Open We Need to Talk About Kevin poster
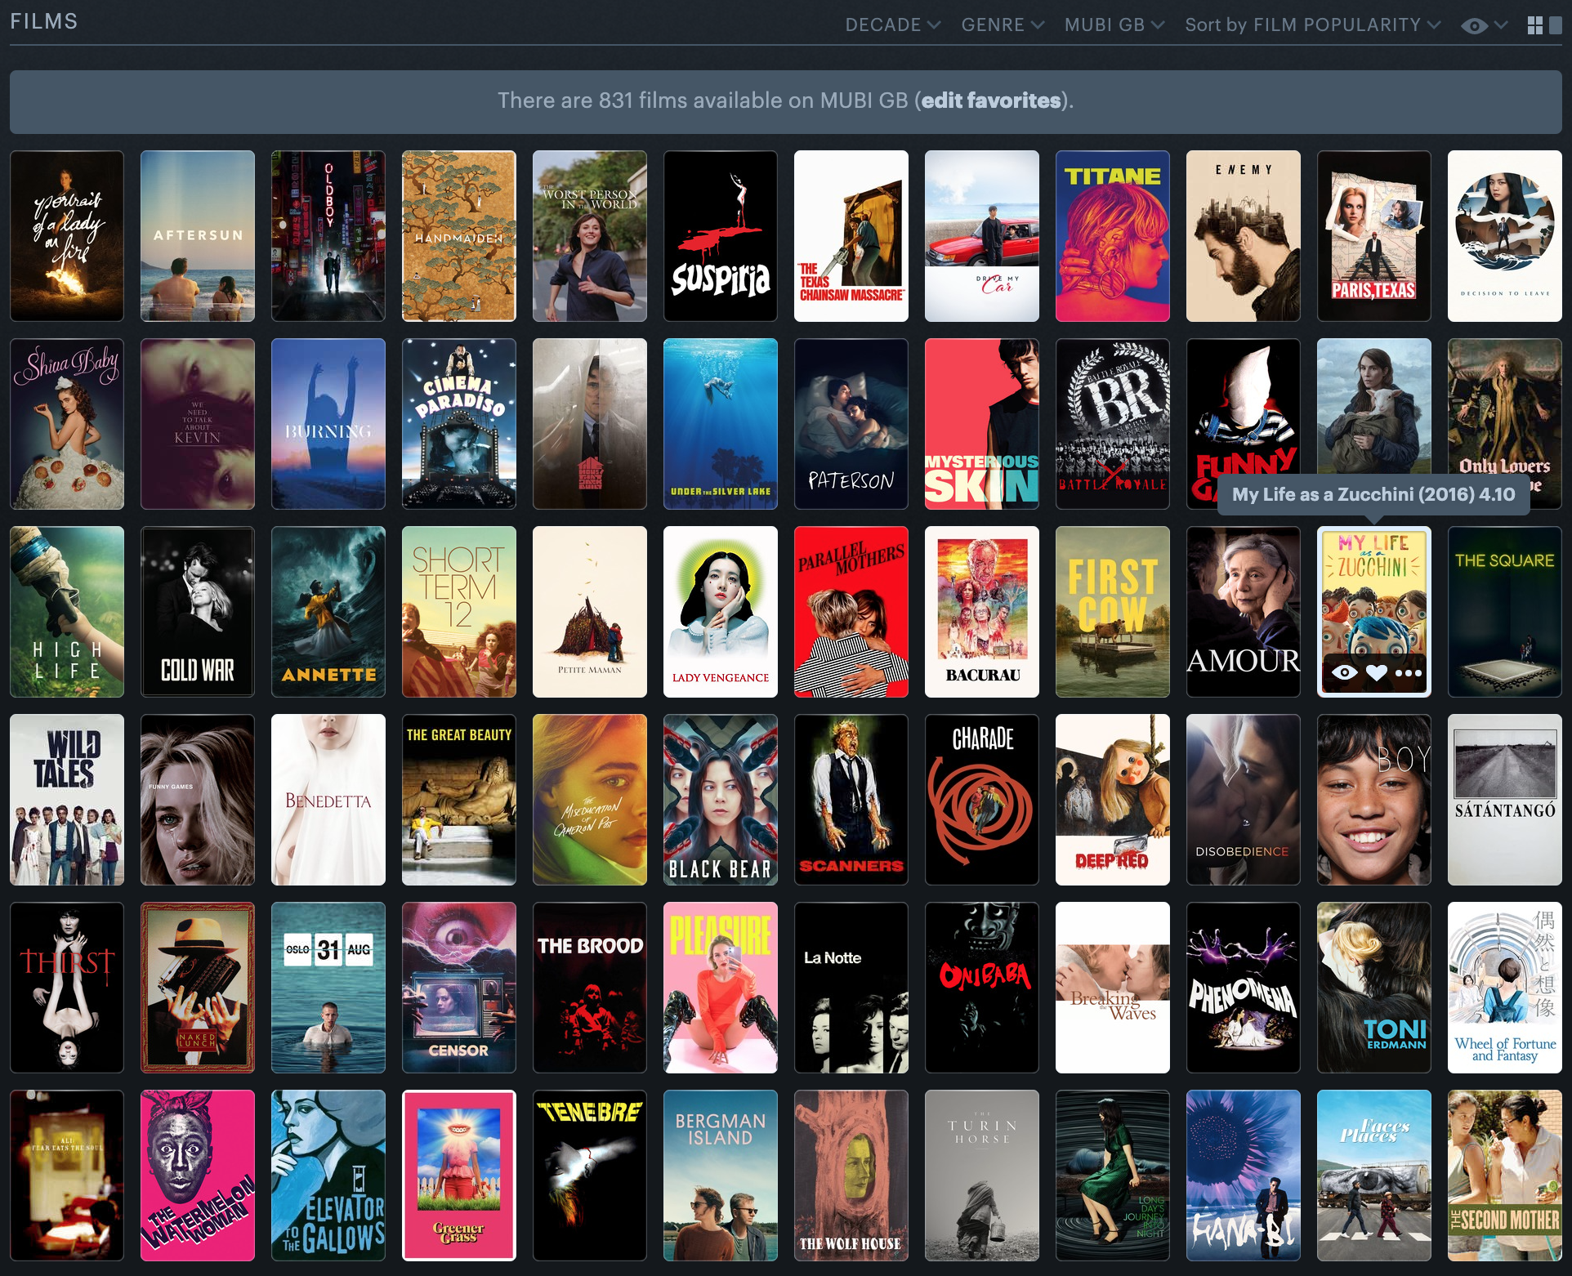This screenshot has height=1276, width=1572. (198, 424)
